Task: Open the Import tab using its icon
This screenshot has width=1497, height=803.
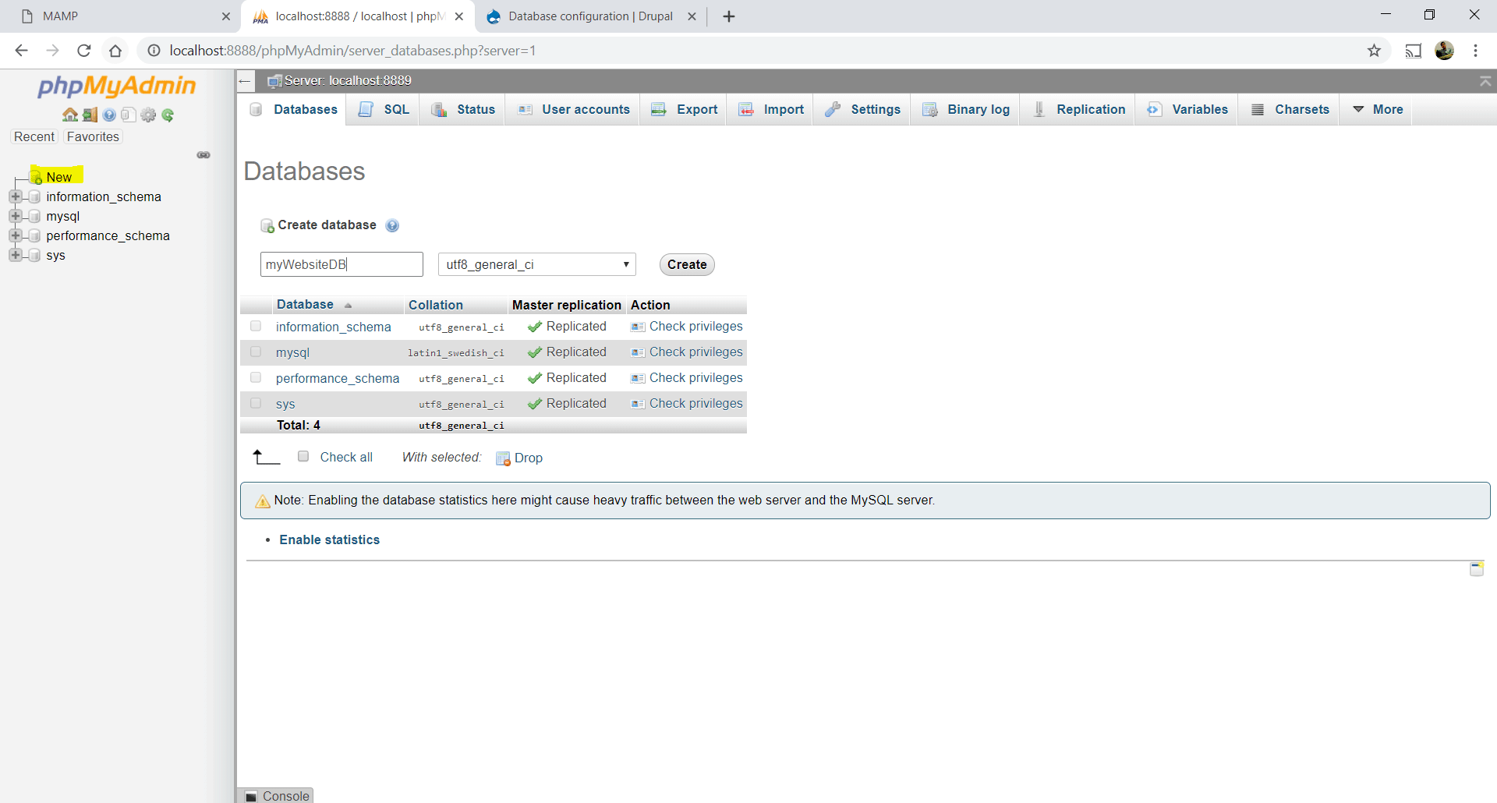Action: click(746, 109)
